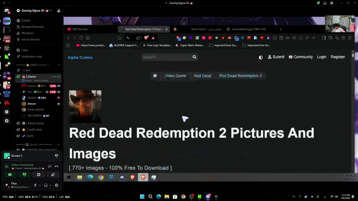The height and width of the screenshot is (201, 358).
Task: Click bookmark icon in browser address bar
Action: point(119,38)
